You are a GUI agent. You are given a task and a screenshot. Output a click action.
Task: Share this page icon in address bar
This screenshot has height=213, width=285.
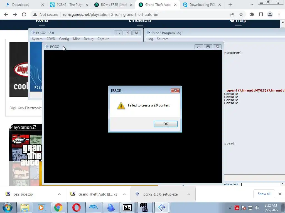pos(232,14)
